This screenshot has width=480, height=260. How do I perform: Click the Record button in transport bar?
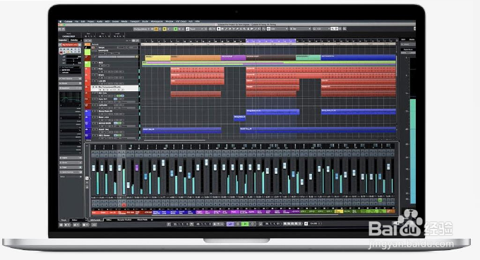pyautogui.click(x=252, y=224)
